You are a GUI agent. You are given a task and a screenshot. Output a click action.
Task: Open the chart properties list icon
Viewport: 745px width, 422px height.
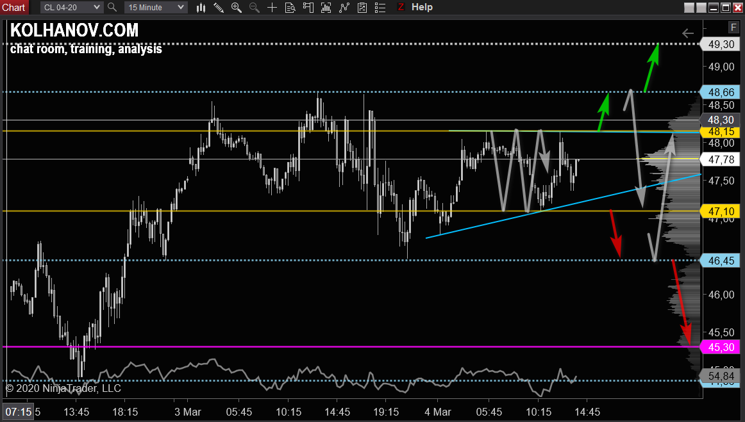[381, 7]
